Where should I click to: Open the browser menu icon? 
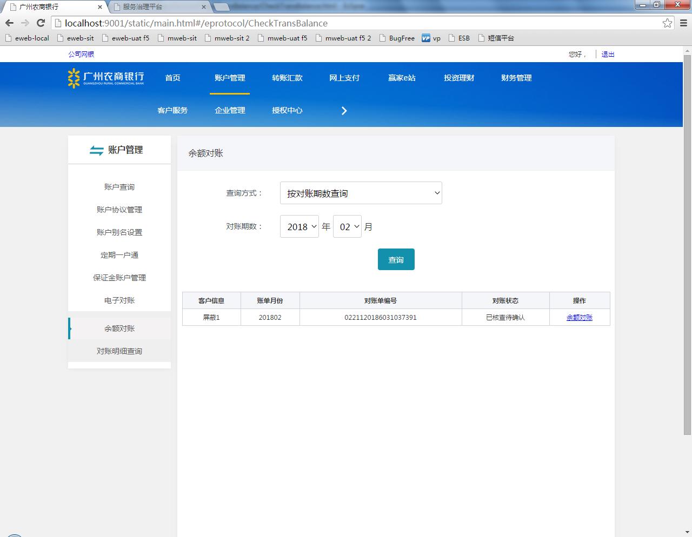[684, 23]
